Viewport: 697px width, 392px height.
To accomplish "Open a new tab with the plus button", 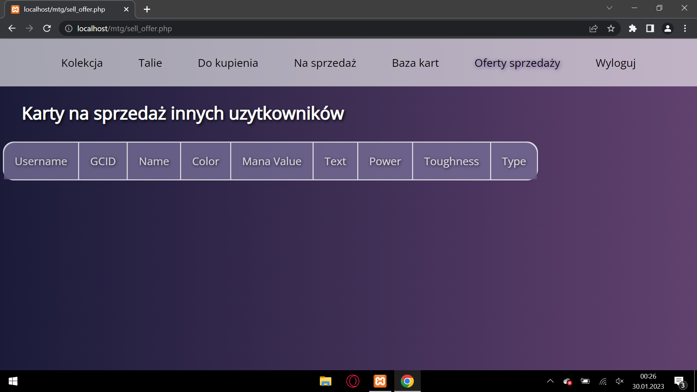I will pyautogui.click(x=147, y=9).
